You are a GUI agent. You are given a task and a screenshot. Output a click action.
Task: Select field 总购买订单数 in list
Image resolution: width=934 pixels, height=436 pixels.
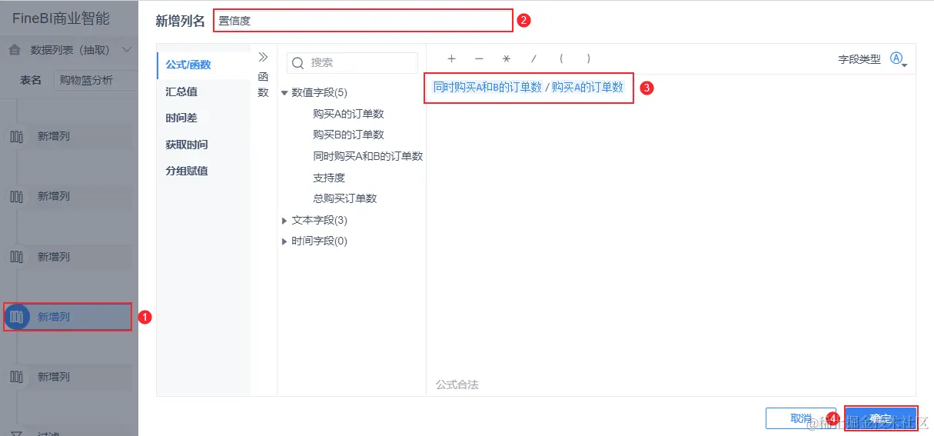pyautogui.click(x=345, y=198)
